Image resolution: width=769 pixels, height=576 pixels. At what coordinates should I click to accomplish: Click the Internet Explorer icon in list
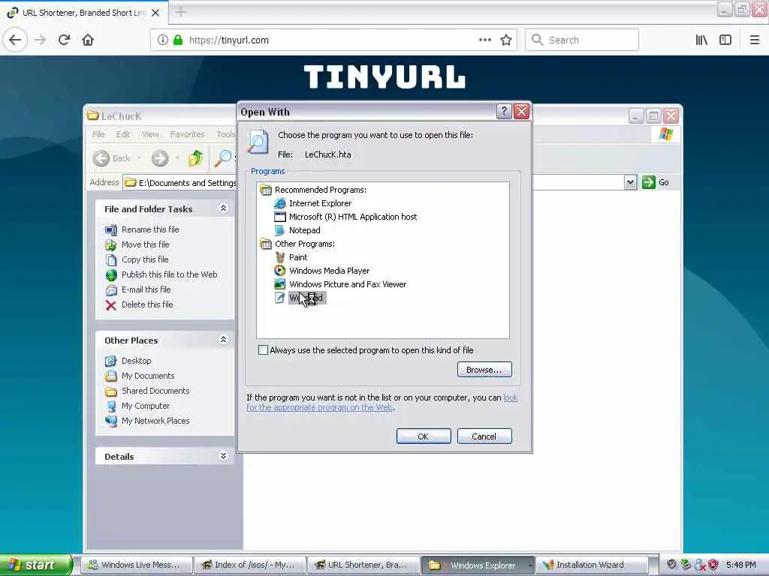click(280, 203)
